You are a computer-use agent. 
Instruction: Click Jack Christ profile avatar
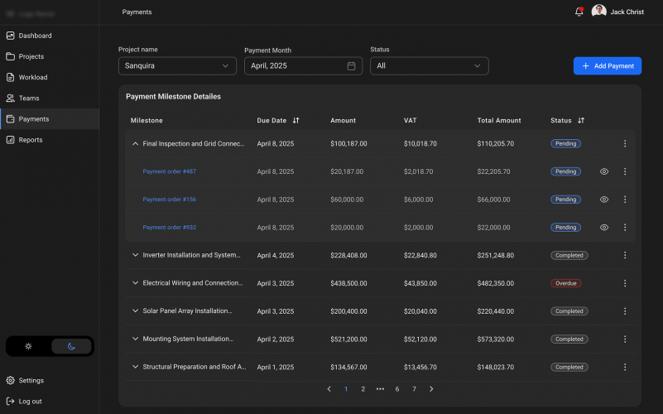tap(599, 12)
